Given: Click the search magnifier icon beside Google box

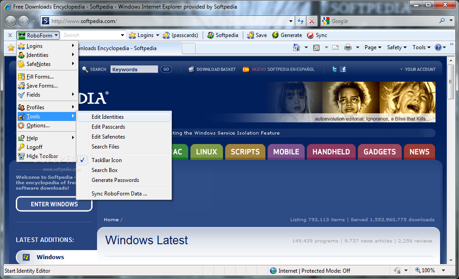Looking at the screenshot, I should click(x=442, y=21).
